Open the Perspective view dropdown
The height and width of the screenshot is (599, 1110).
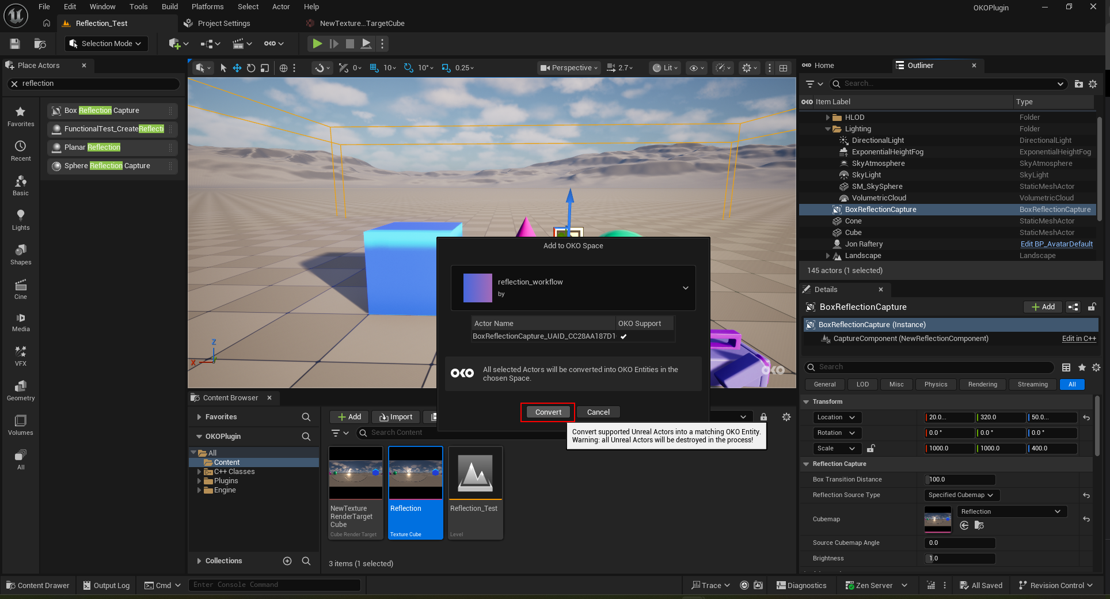tap(569, 68)
